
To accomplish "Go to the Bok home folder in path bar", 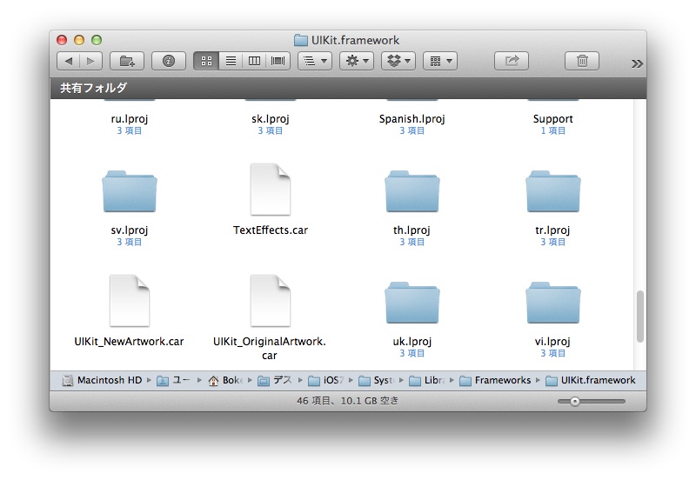I will pyautogui.click(x=225, y=380).
